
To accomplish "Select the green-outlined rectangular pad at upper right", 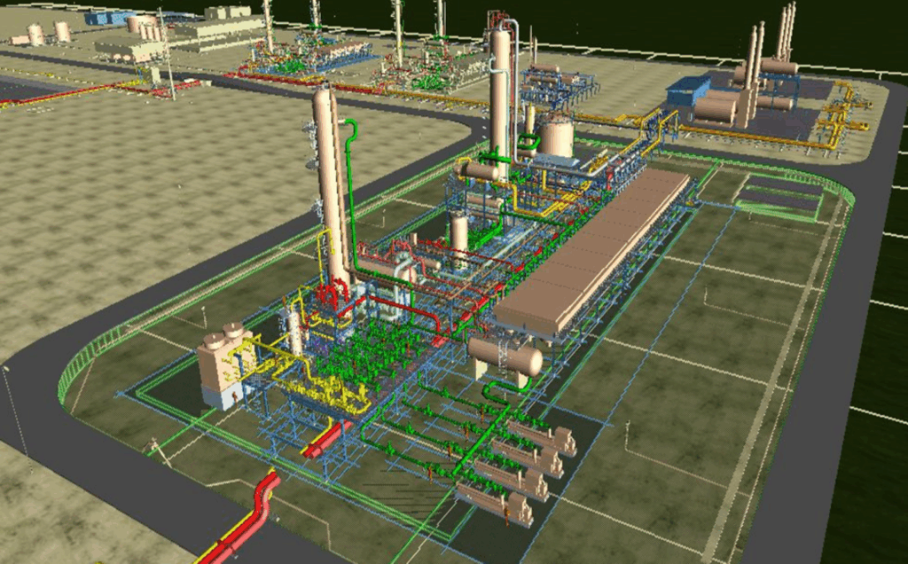I will pyautogui.click(x=779, y=197).
